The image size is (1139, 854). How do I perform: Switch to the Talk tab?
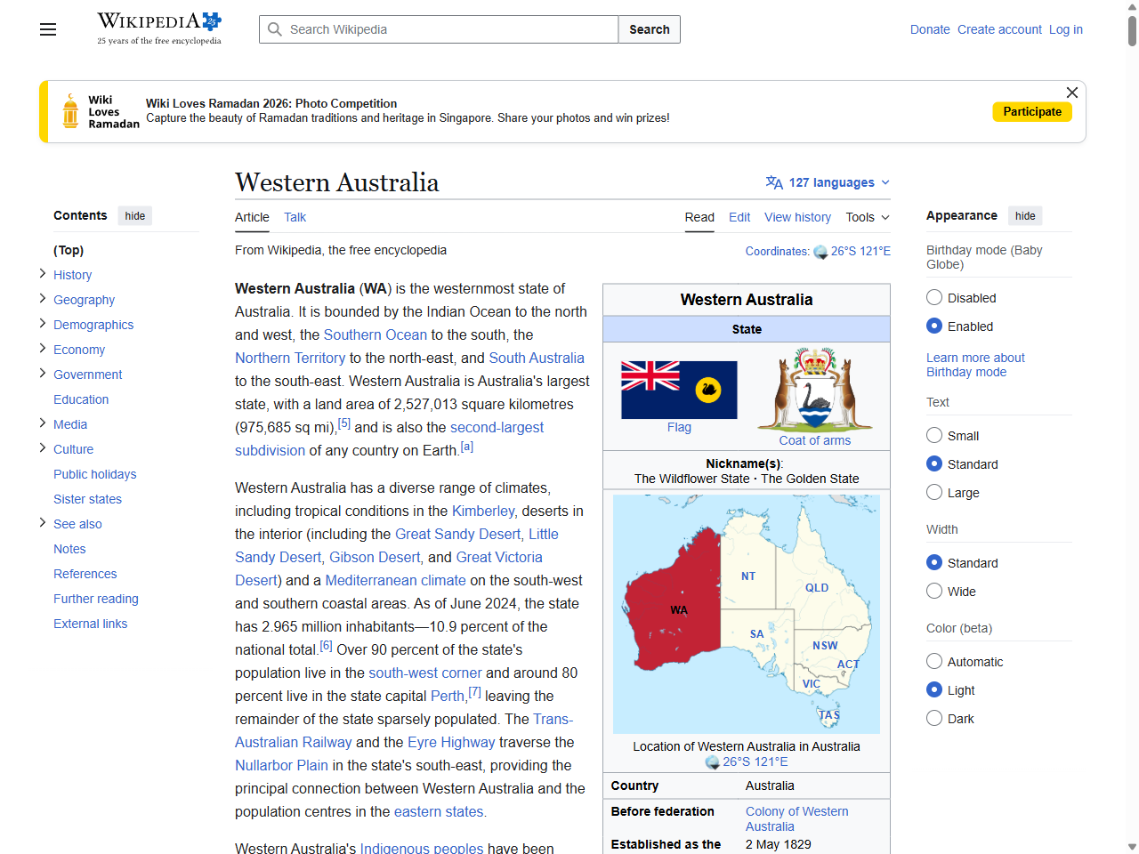tap(295, 217)
